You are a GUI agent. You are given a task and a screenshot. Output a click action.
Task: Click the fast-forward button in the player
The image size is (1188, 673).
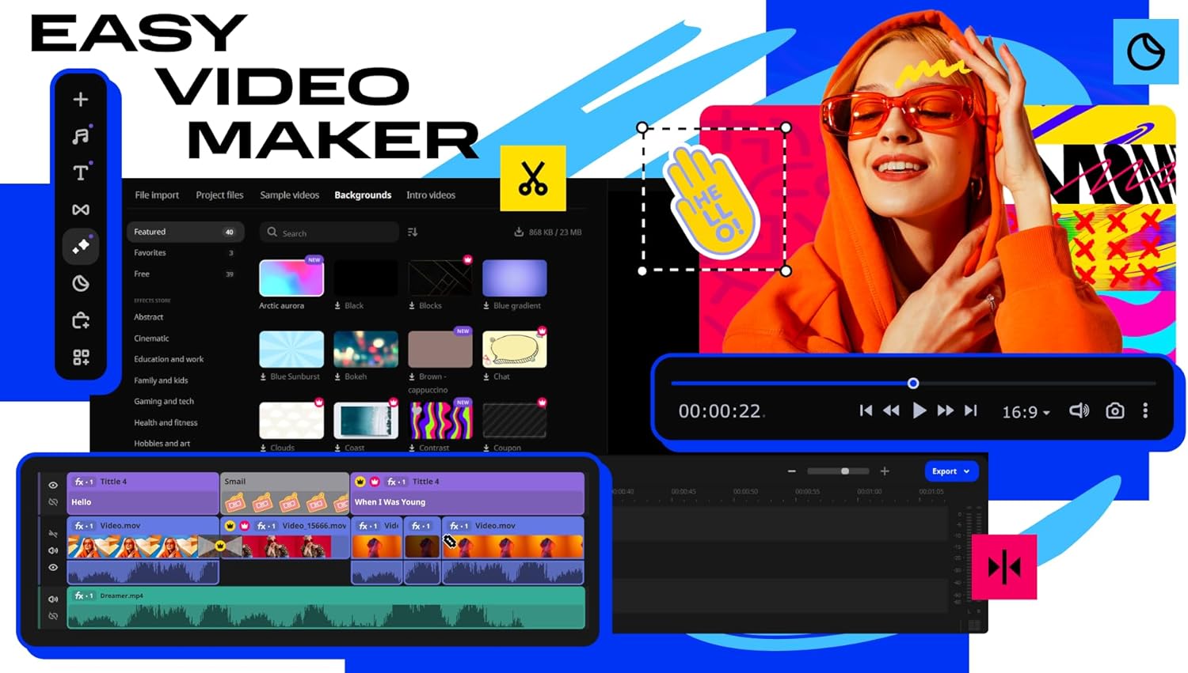click(x=945, y=410)
